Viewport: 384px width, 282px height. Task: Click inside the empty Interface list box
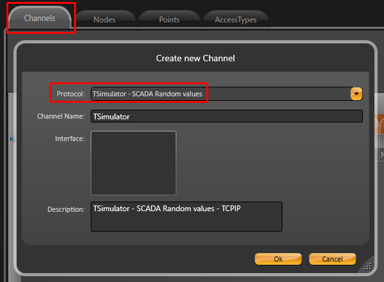[133, 163]
